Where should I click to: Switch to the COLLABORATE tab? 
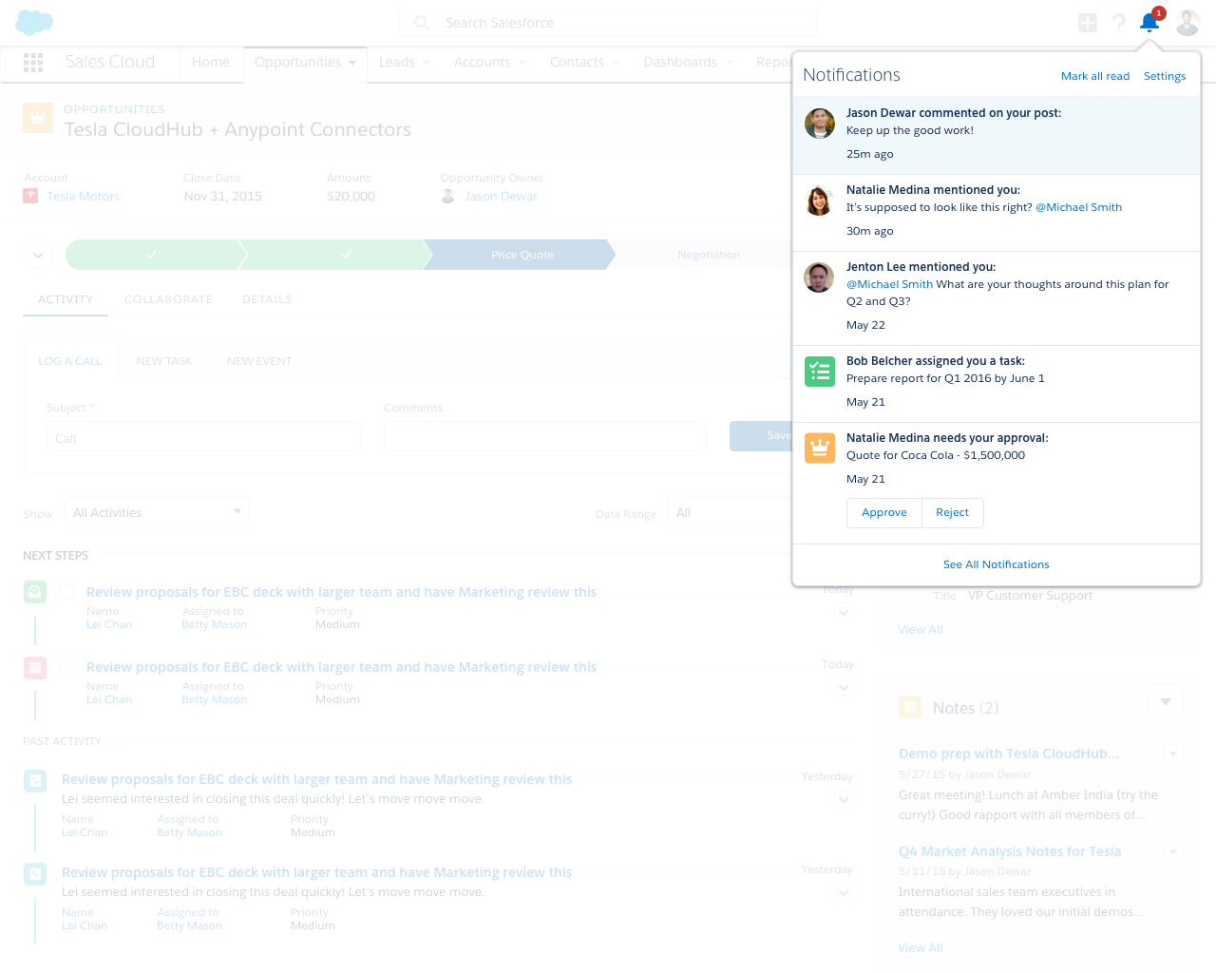(168, 299)
